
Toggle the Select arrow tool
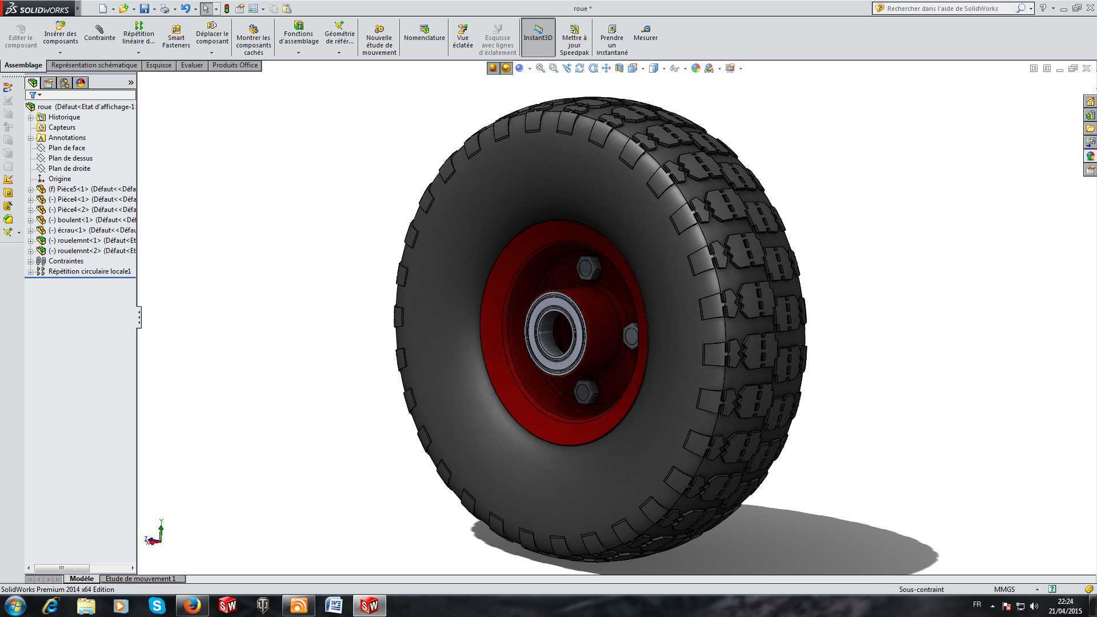tap(206, 9)
